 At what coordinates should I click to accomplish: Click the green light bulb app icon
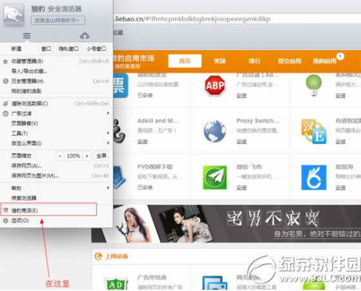[x=314, y=84]
